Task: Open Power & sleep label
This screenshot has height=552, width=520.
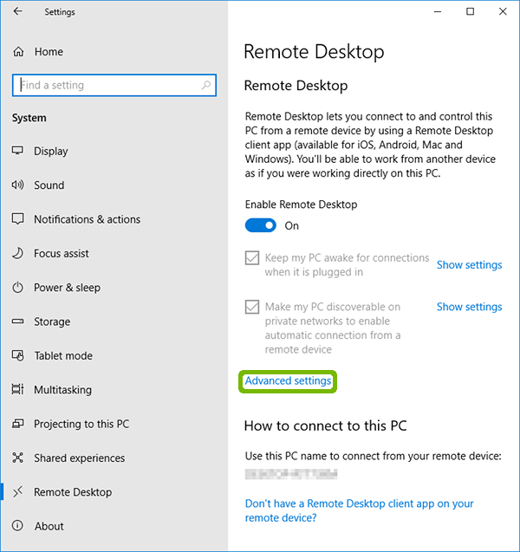Action: tap(67, 288)
